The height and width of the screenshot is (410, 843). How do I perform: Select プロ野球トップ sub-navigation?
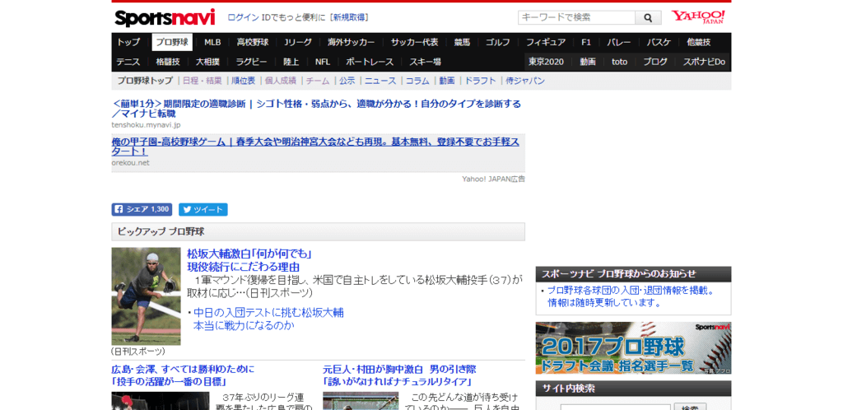(145, 81)
